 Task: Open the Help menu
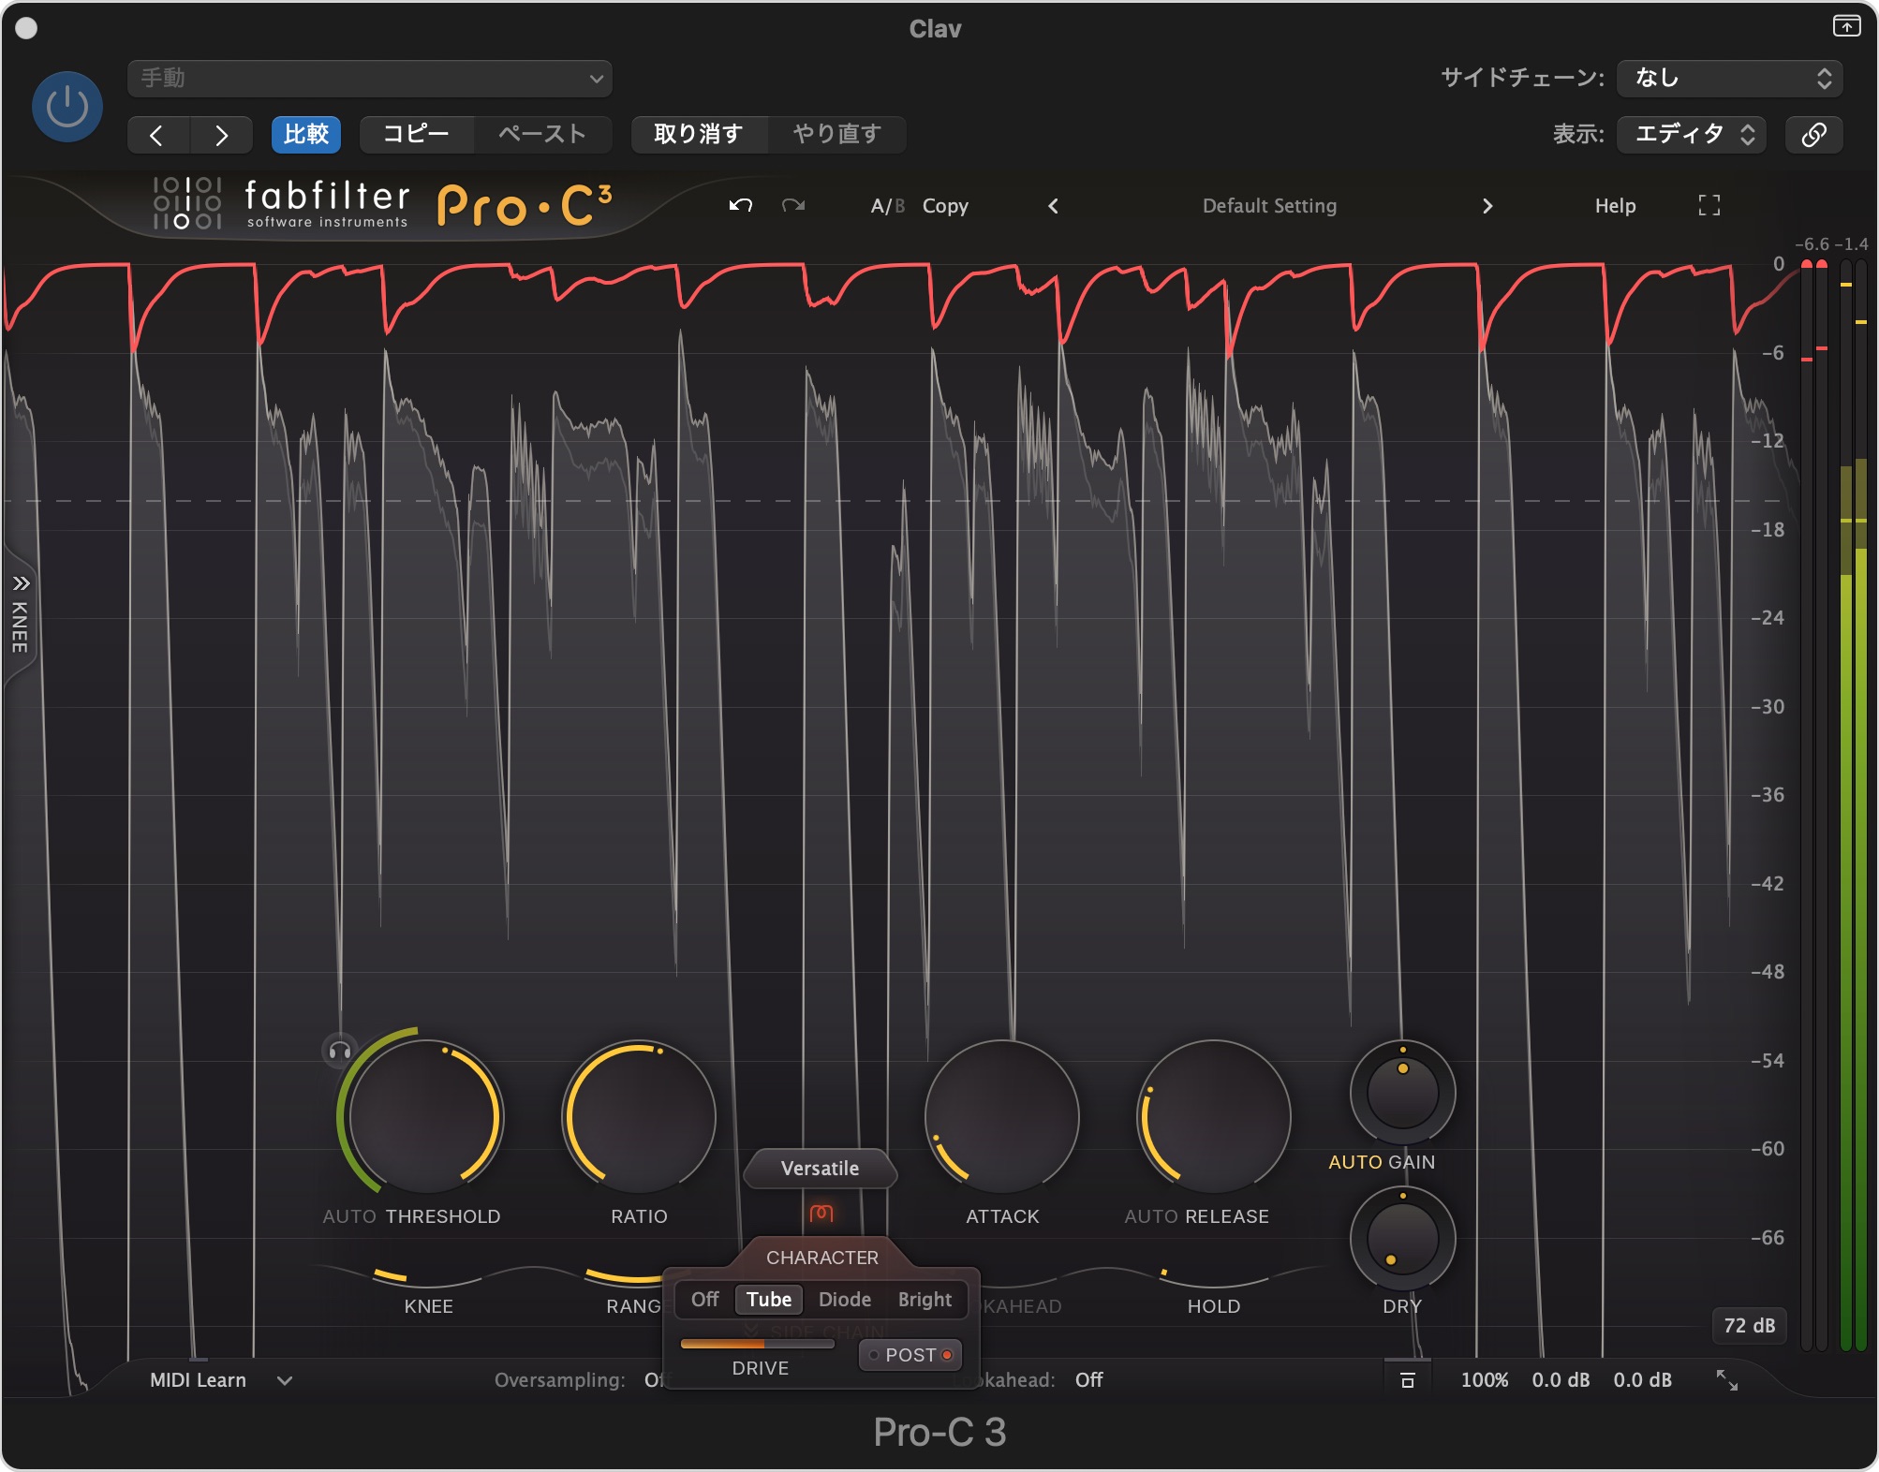click(1615, 205)
